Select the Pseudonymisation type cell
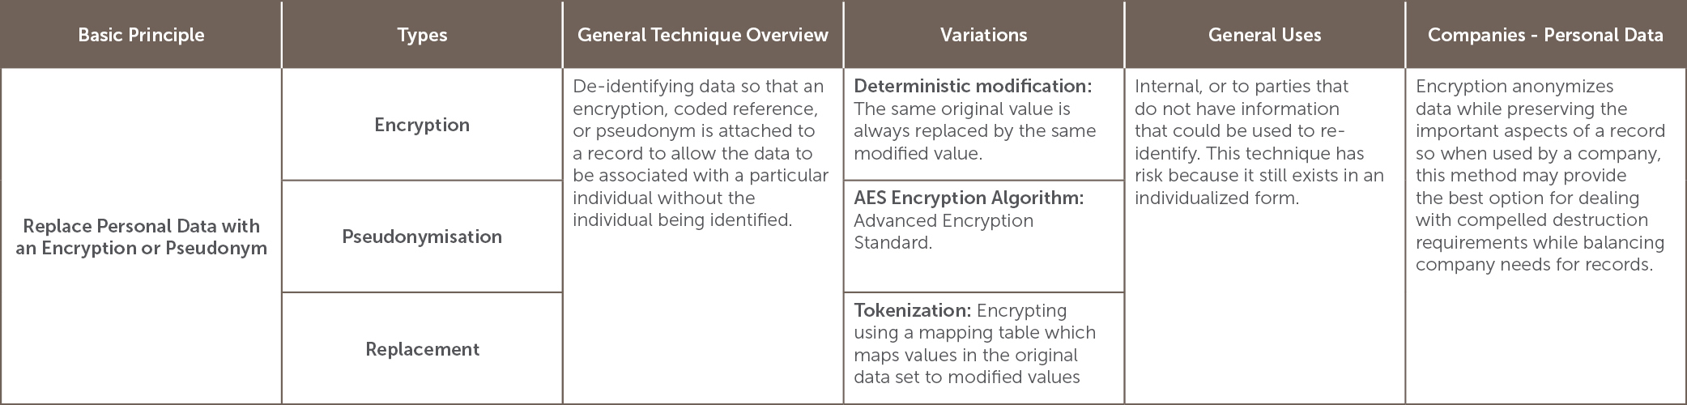Screen dimensions: 1687x405 pos(422,237)
